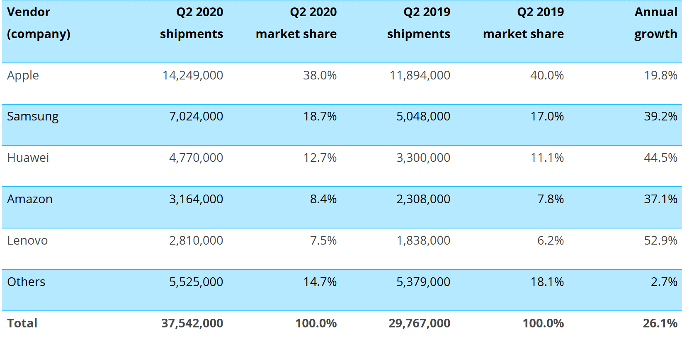Click Lenovo's 7.5% market share
The width and height of the screenshot is (682, 339).
[323, 240]
